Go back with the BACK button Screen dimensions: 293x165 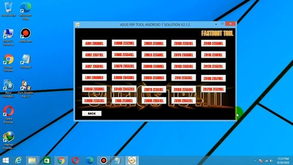tap(92, 114)
